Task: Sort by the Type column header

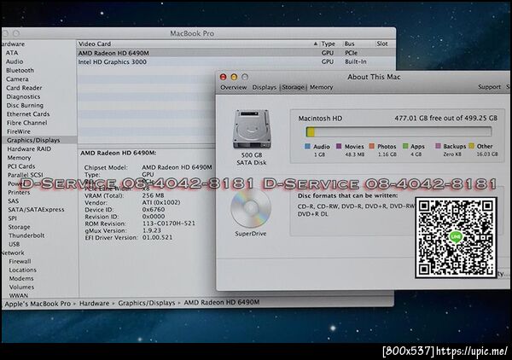Action: click(329, 44)
